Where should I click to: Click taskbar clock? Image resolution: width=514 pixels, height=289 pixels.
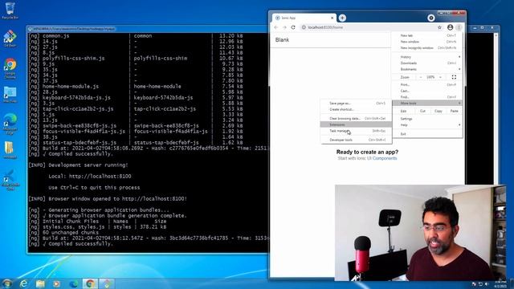(500, 283)
